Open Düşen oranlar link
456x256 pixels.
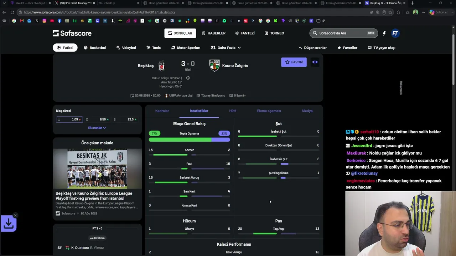(312, 48)
